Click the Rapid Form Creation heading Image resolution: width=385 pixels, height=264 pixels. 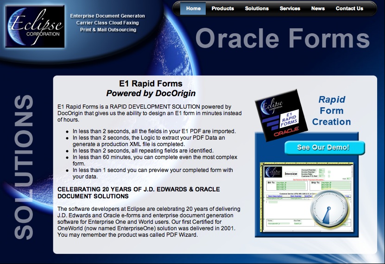coord(331,111)
